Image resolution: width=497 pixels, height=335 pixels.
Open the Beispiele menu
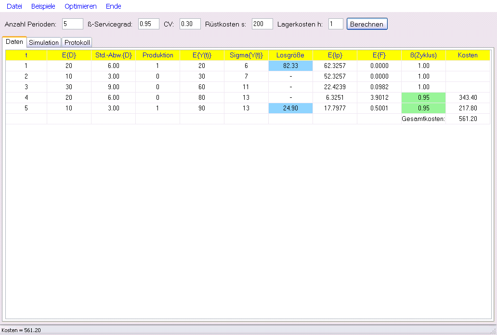pyautogui.click(x=43, y=6)
